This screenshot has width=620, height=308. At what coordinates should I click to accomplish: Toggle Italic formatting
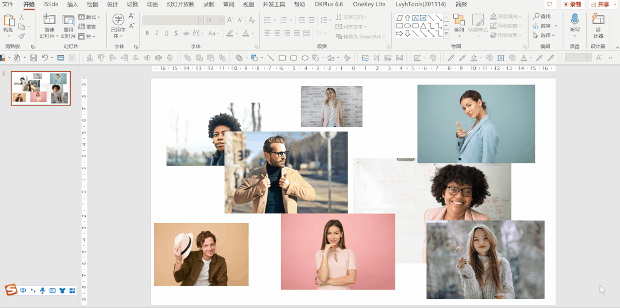(x=157, y=33)
